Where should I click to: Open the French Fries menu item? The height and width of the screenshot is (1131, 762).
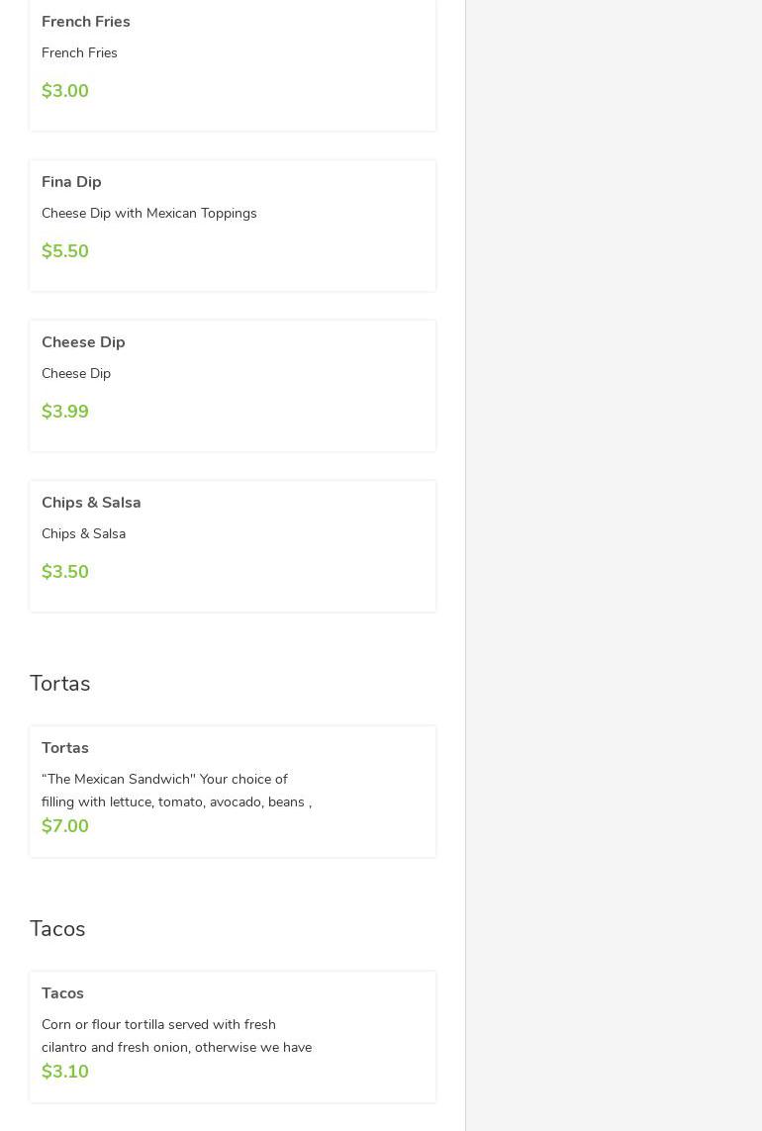(86, 22)
